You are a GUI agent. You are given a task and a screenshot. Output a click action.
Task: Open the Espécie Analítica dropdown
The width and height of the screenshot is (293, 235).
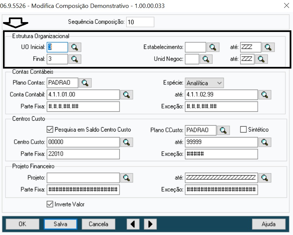point(204,83)
